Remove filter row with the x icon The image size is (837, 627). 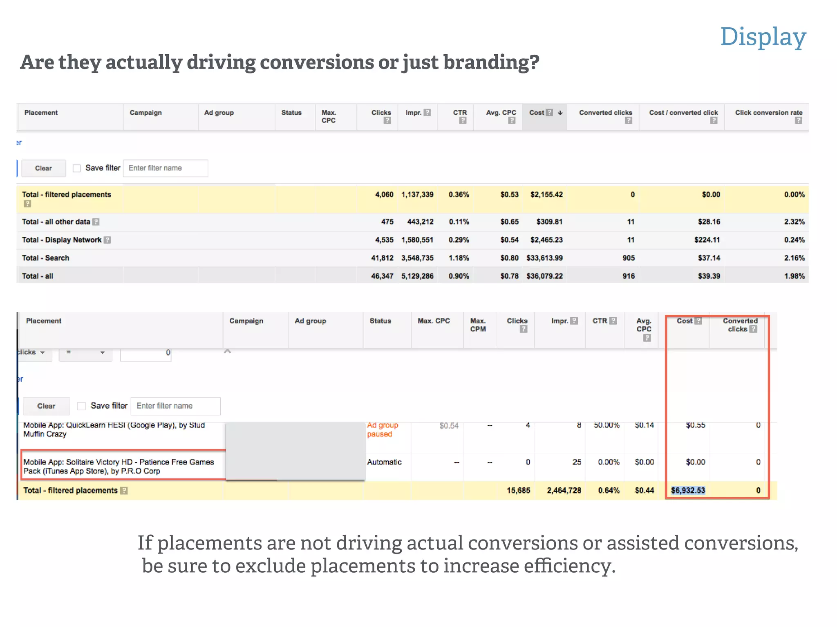tap(228, 351)
